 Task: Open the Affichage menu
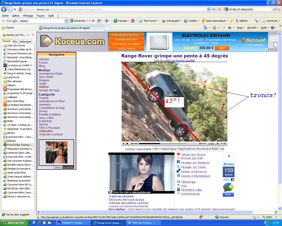pyautogui.click(x=28, y=16)
